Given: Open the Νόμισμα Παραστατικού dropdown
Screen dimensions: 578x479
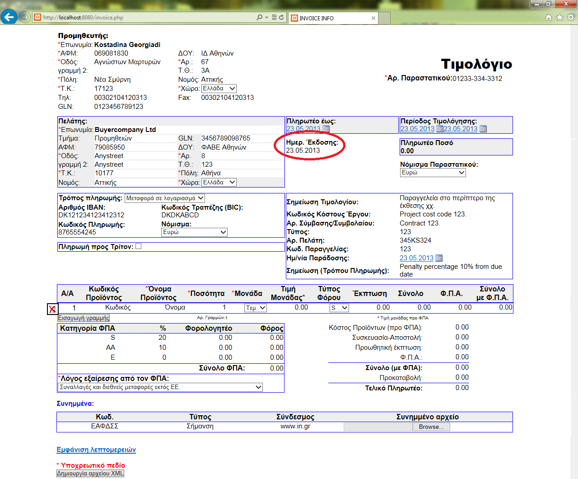Looking at the screenshot, I should point(433,173).
